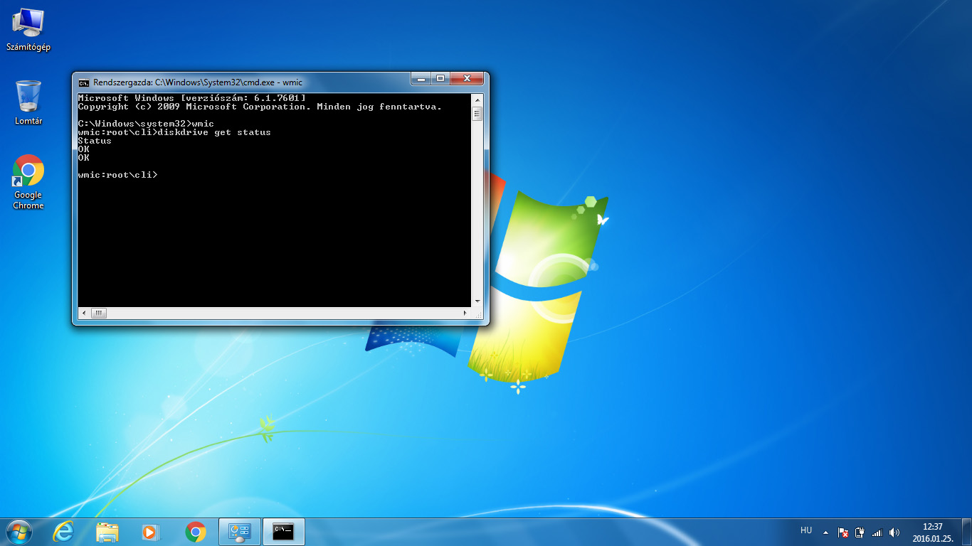The width and height of the screenshot is (972, 546).
Task: Open Windows Explorer folder icon in taskbar
Action: point(107,532)
